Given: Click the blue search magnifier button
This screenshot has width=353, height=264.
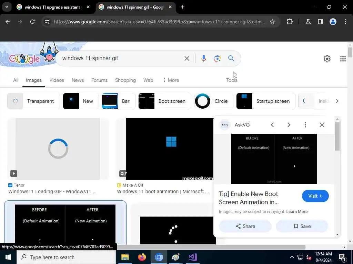Looking at the screenshot, I should click(231, 58).
